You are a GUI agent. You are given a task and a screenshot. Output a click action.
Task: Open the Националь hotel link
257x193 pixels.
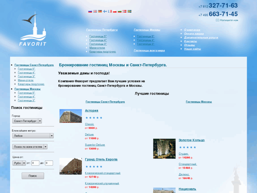pos(187,189)
